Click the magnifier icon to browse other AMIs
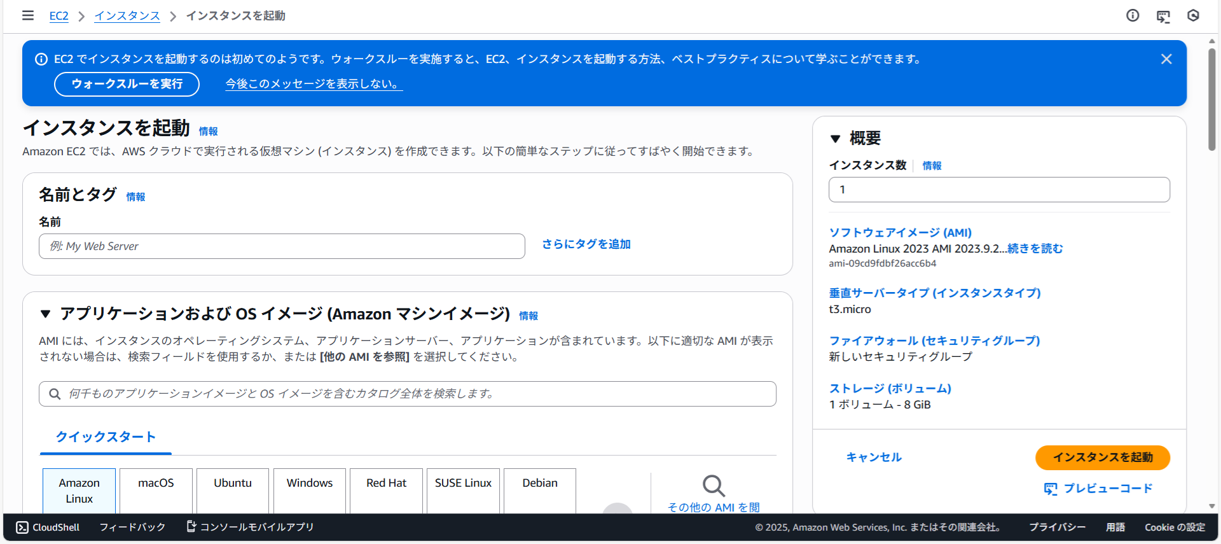The image size is (1221, 544). pos(714,487)
